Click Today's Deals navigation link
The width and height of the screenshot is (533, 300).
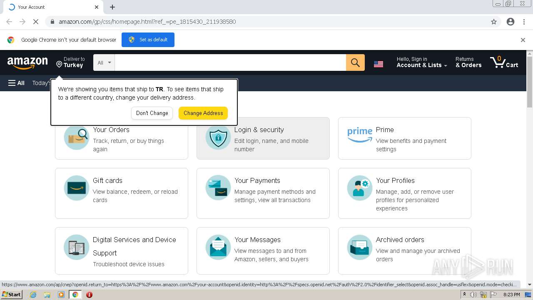41,83
